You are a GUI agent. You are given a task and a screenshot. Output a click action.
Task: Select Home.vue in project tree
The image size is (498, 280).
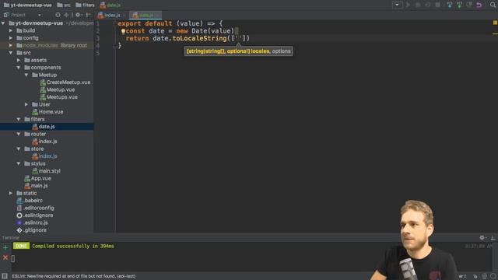tap(47, 112)
